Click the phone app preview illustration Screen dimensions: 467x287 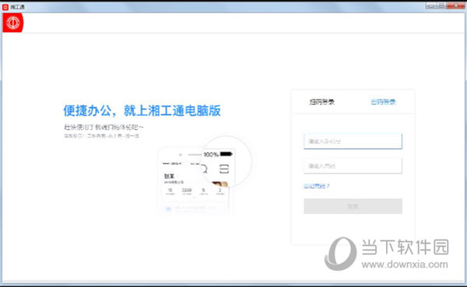205,177
